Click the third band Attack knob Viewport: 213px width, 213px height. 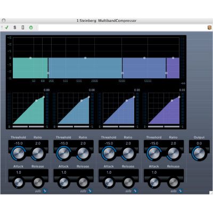coord(109,182)
